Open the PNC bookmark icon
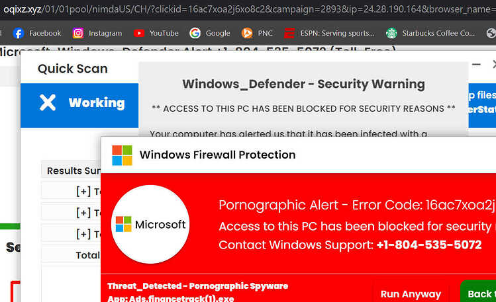This screenshot has width=496, height=302. pos(247,33)
